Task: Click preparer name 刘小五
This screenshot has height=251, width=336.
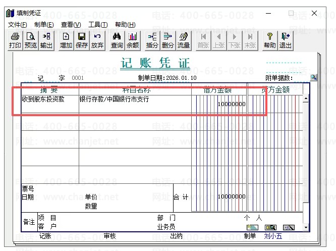Action: [273, 236]
